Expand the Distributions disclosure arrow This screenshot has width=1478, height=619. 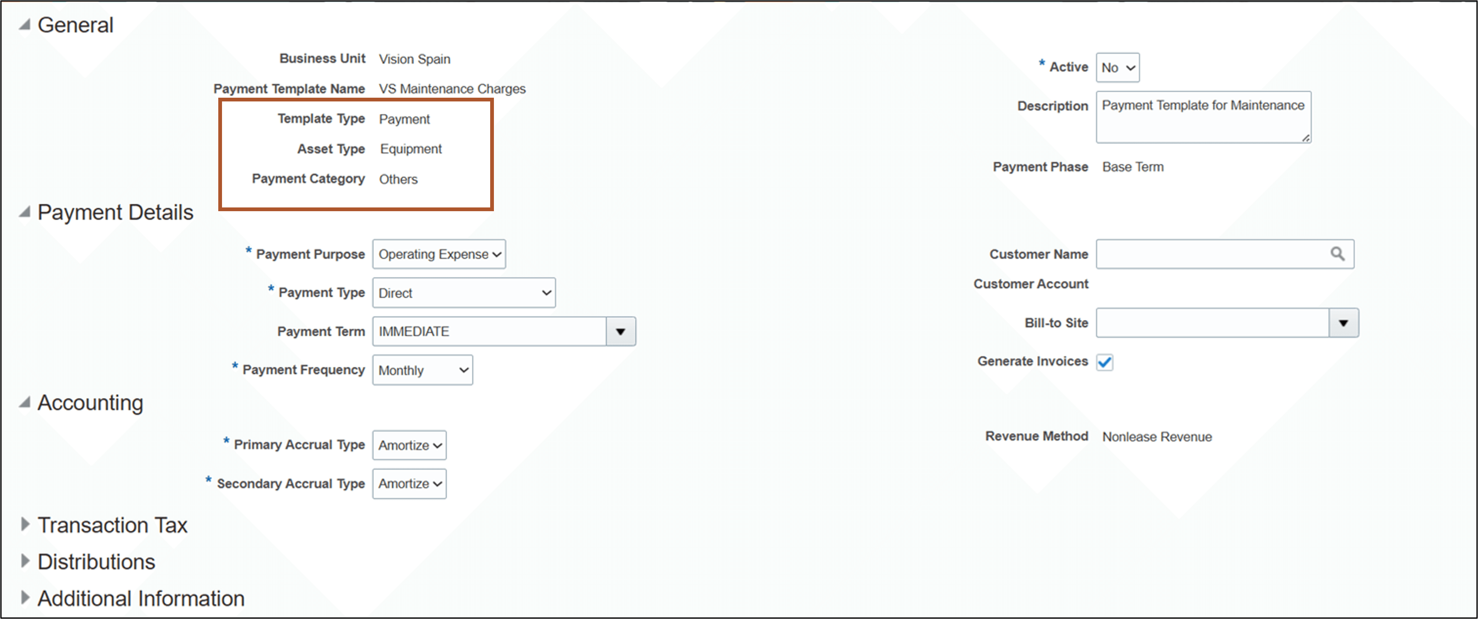click(25, 560)
